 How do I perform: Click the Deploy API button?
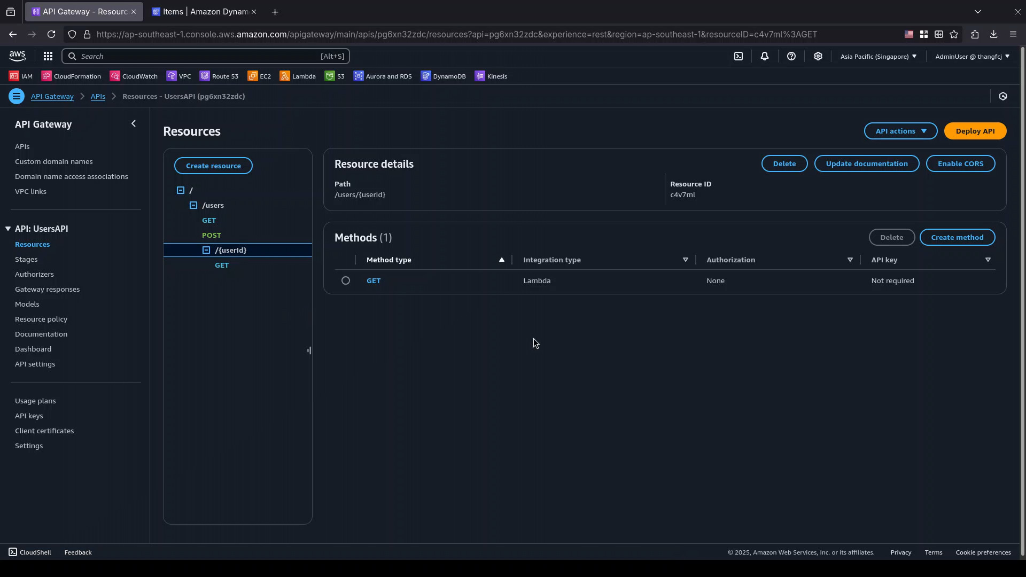pos(975,131)
